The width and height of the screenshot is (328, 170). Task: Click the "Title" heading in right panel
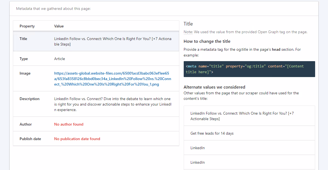pyautogui.click(x=188, y=24)
